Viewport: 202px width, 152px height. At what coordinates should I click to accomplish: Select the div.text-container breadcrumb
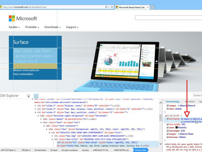click(x=70, y=150)
